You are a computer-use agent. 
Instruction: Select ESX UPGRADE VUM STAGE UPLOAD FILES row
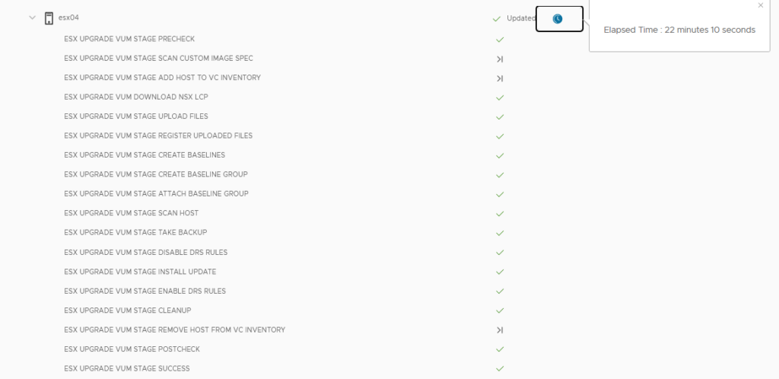[x=136, y=116]
